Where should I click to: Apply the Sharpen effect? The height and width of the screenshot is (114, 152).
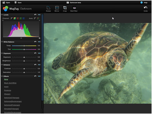(7, 94)
